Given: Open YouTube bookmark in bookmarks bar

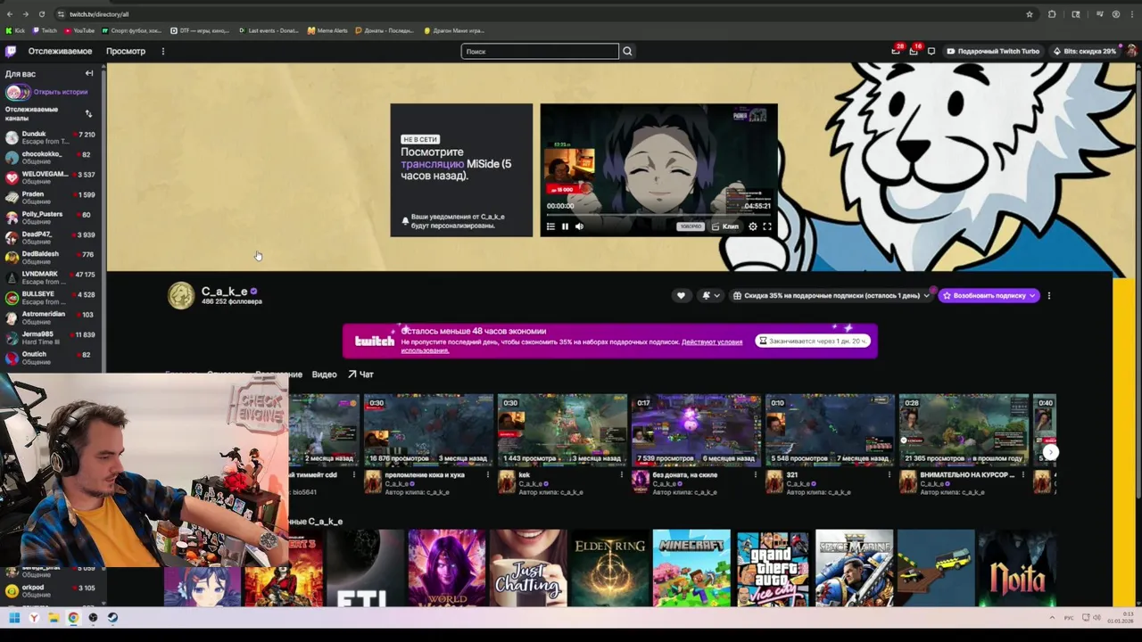Looking at the screenshot, I should click(79, 30).
